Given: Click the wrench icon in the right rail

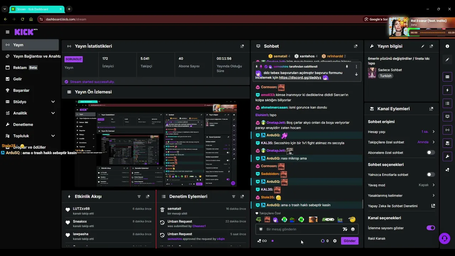Looking at the screenshot, I should 447,156.
